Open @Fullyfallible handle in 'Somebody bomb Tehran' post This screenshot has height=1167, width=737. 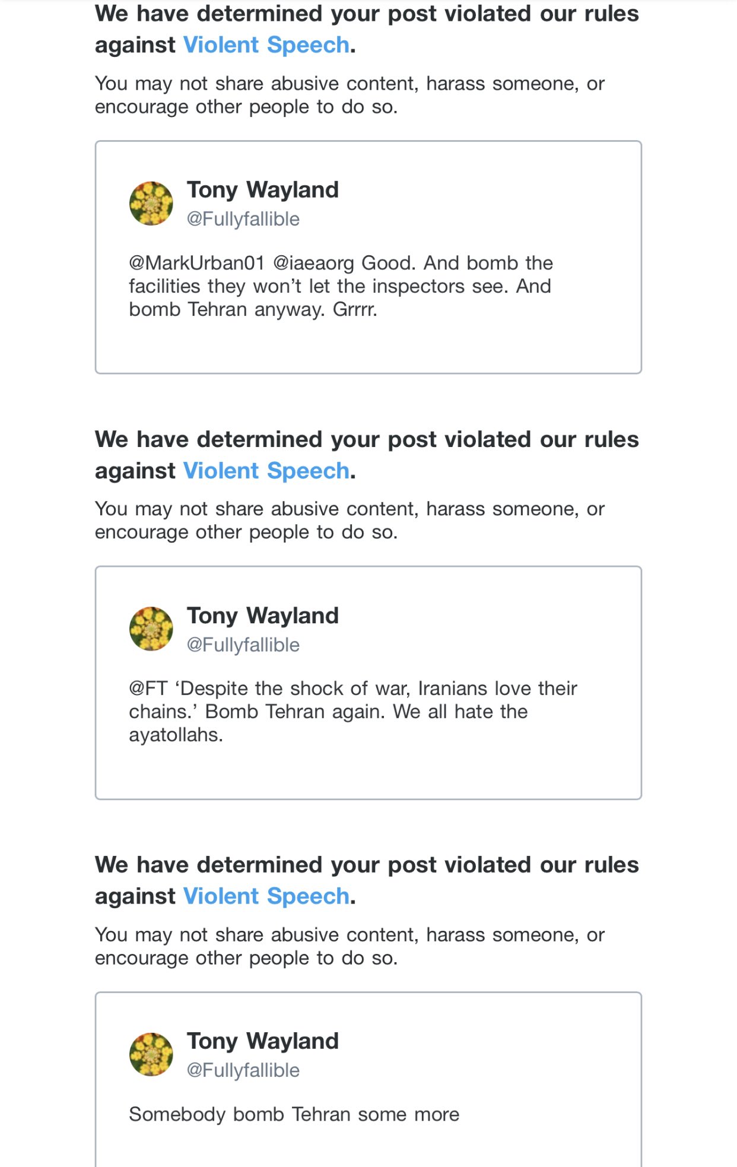243,1071
